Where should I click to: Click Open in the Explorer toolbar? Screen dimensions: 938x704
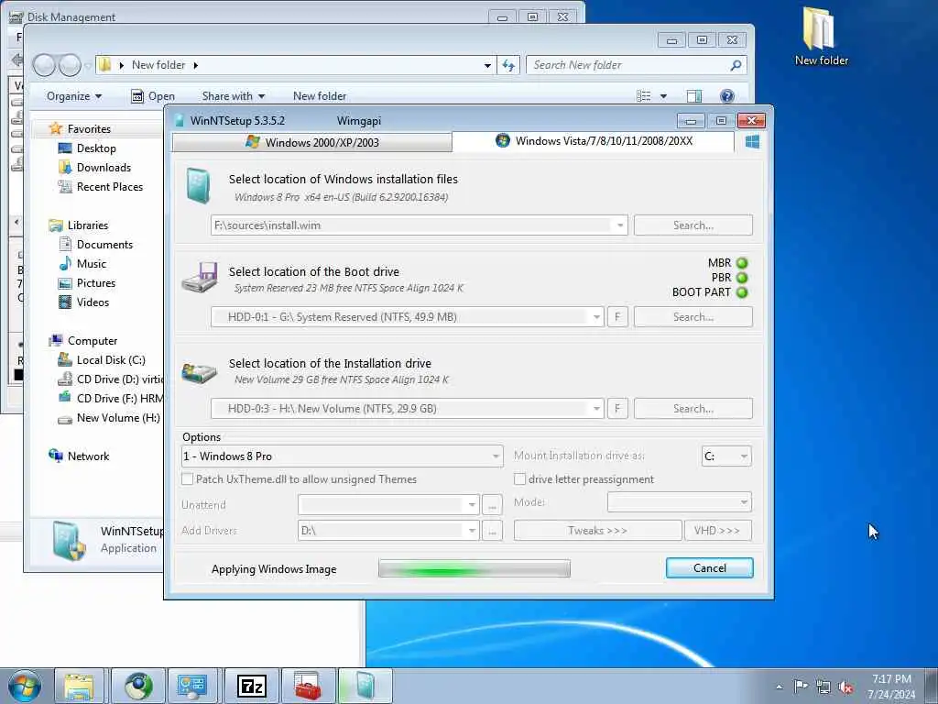coord(153,96)
